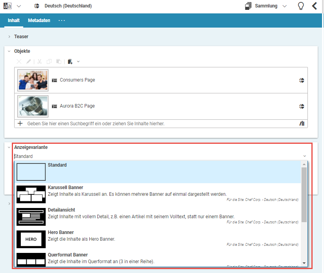Click the globe icon beside Deutsch (Deutschland)
Image resolution: width=324 pixels, height=273 pixels.
tap(37, 6)
